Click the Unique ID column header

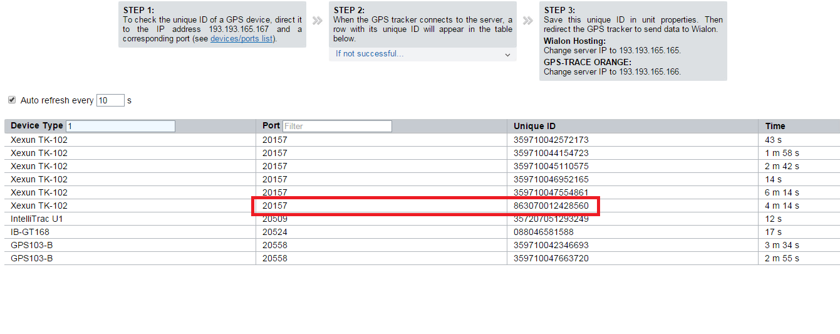click(x=534, y=126)
